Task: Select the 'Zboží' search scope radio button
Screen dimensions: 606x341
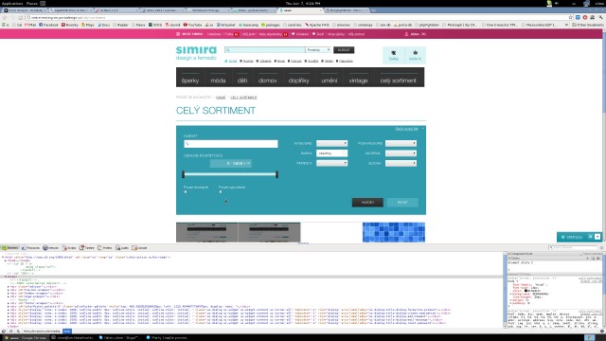Action: pos(226,61)
